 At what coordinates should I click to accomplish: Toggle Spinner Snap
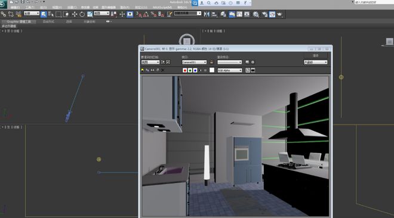click(161, 14)
